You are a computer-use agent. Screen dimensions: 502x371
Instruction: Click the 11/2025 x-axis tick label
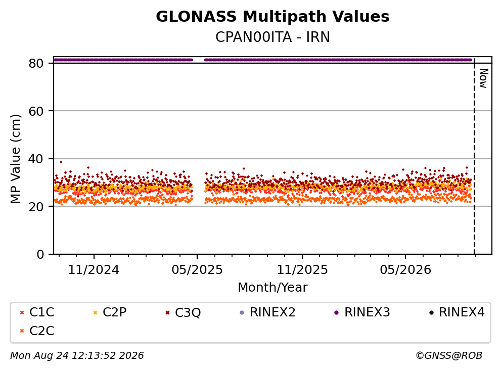302,270
